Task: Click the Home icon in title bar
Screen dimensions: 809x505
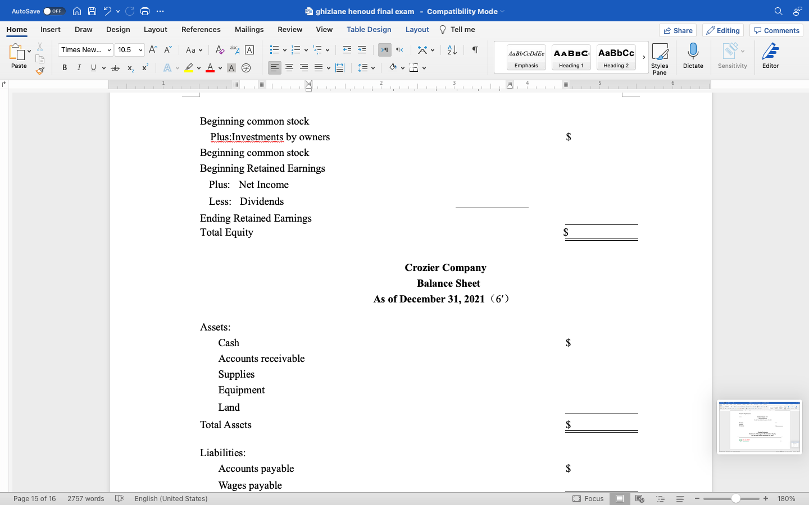Action: pyautogui.click(x=77, y=11)
